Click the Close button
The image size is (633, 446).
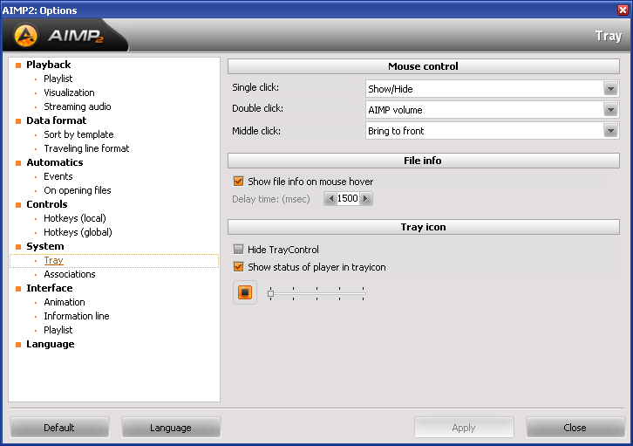click(575, 428)
